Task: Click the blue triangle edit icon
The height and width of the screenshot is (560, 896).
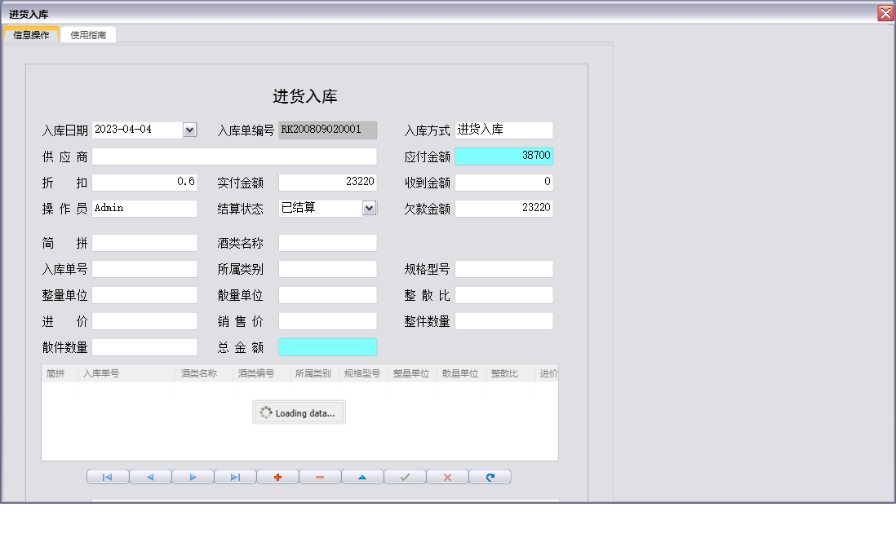Action: click(362, 476)
